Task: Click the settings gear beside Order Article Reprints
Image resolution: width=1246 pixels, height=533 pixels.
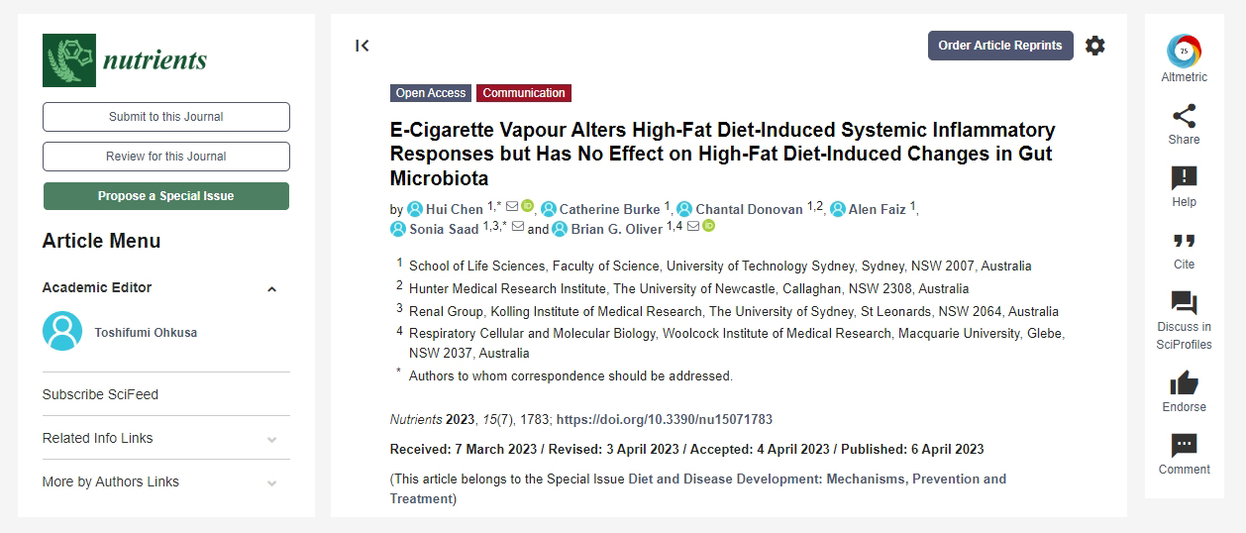Action: pos(1094,46)
